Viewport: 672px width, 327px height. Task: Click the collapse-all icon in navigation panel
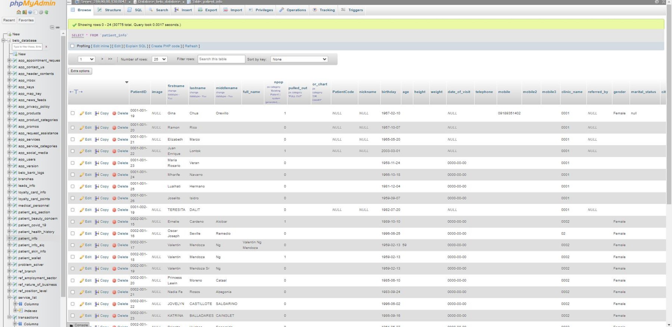52,27
